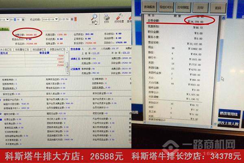Click the magnifier query icon
This screenshot has height=163, width=244.
coord(94,19)
